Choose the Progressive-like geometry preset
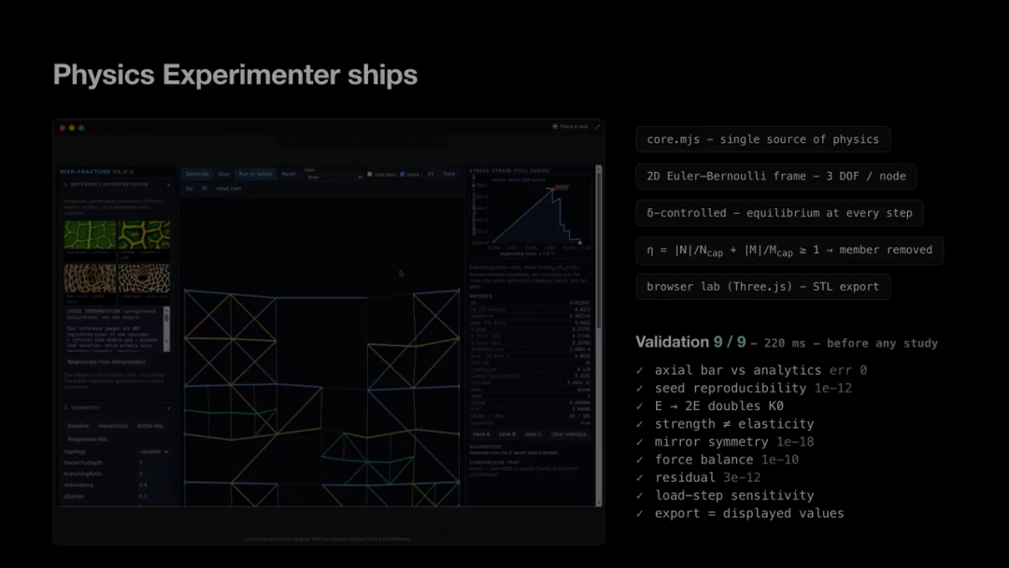Image resolution: width=1009 pixels, height=568 pixels. [87, 439]
